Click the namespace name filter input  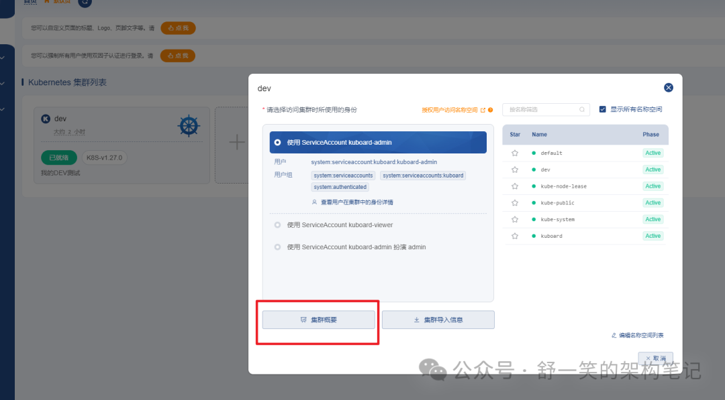(x=546, y=109)
